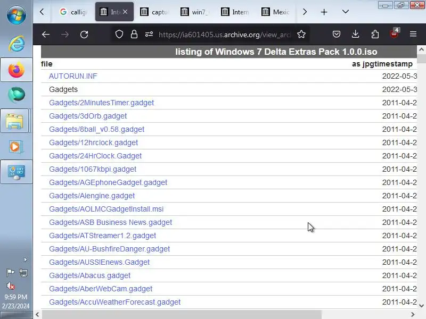View site security info via padlock
The width and height of the screenshot is (426, 319).
point(134,35)
